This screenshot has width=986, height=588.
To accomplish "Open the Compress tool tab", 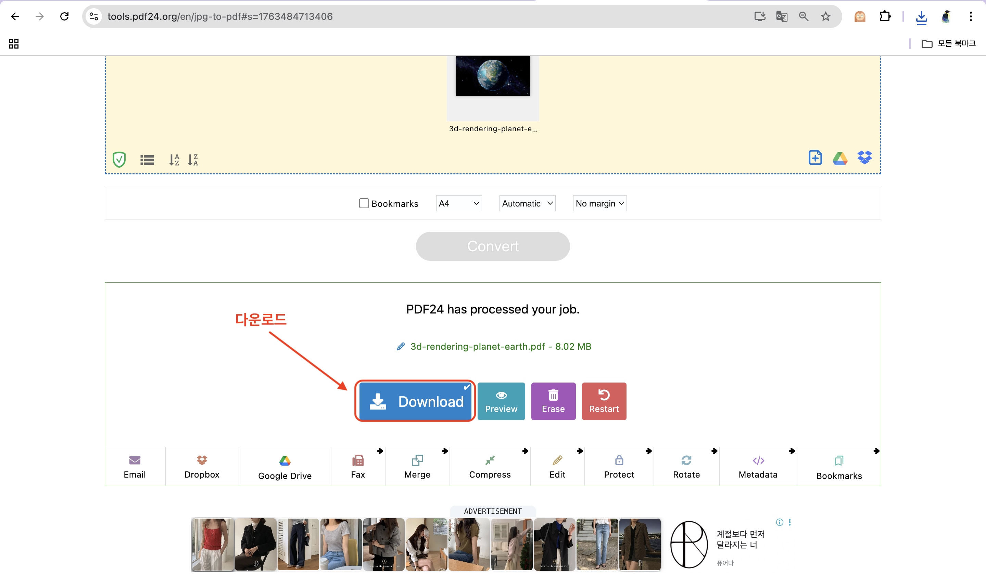I will point(490,466).
